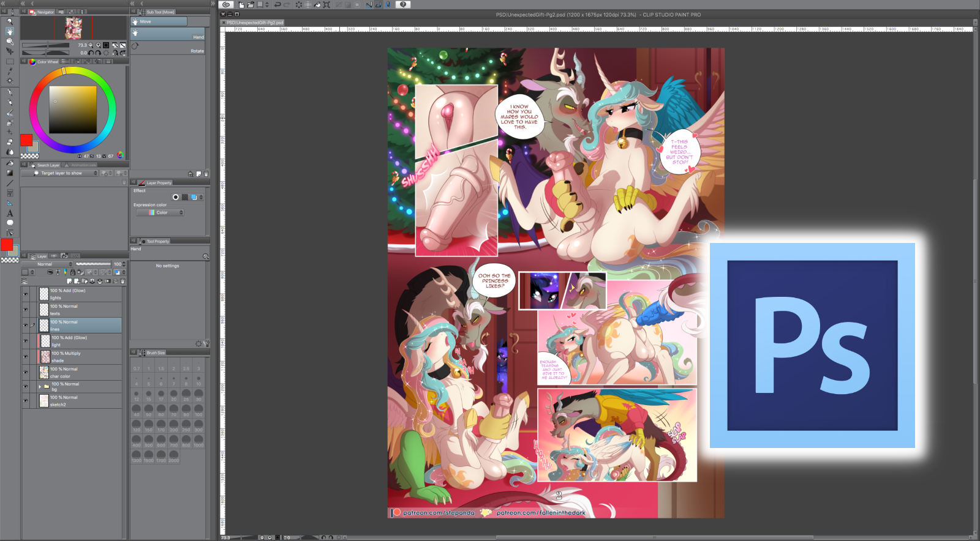Open the Layer palette menu icon
This screenshot has height=541, width=980.
coord(24,255)
